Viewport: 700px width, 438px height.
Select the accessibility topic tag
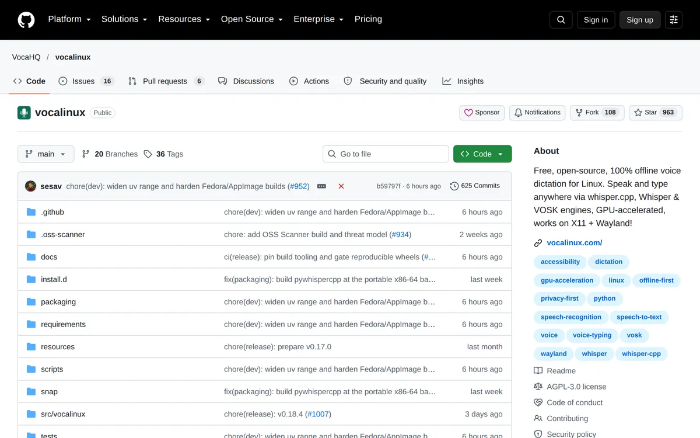tap(560, 262)
